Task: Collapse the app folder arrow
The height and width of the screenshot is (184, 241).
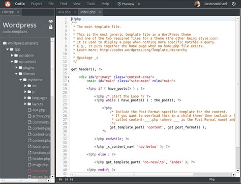Action: pos(8,49)
